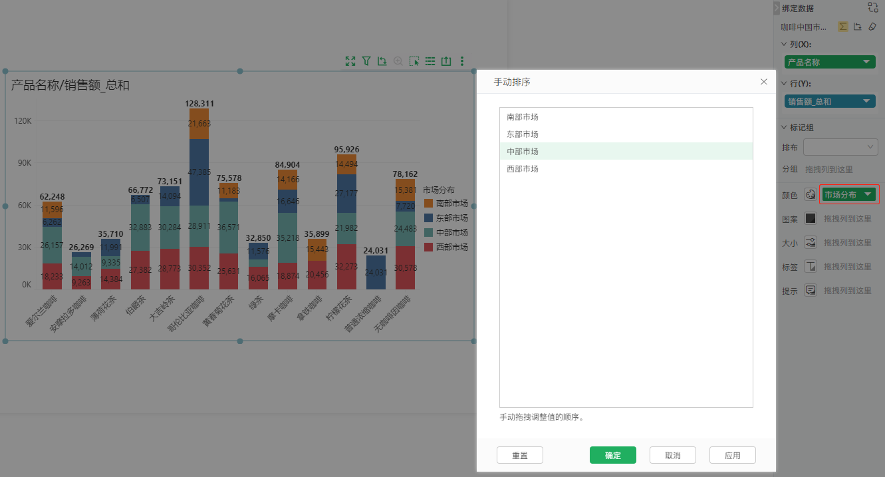885x477 pixels.
Task: Click the 确定 confirm button
Action: (613, 455)
